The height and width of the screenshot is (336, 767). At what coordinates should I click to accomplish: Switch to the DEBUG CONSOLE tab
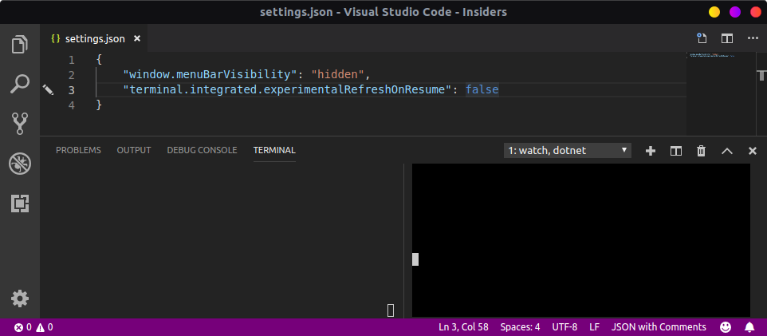click(202, 150)
